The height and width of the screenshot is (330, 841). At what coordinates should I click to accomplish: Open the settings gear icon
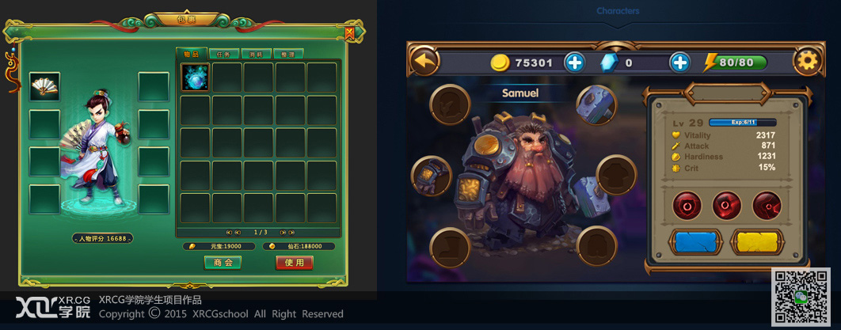[x=807, y=61]
